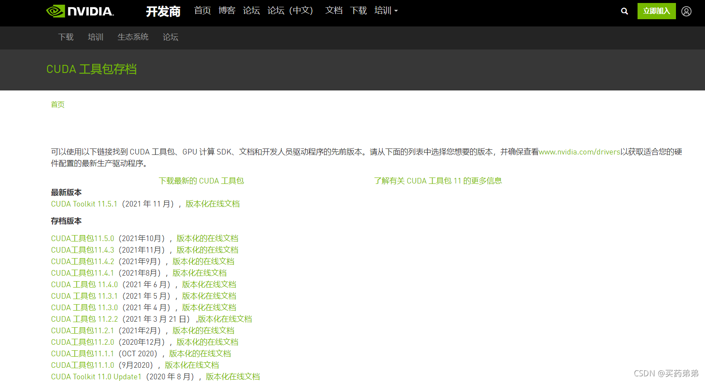This screenshot has height=381, width=705.
Task: Select 下载 in the gray sub-navigation
Action: coord(66,37)
